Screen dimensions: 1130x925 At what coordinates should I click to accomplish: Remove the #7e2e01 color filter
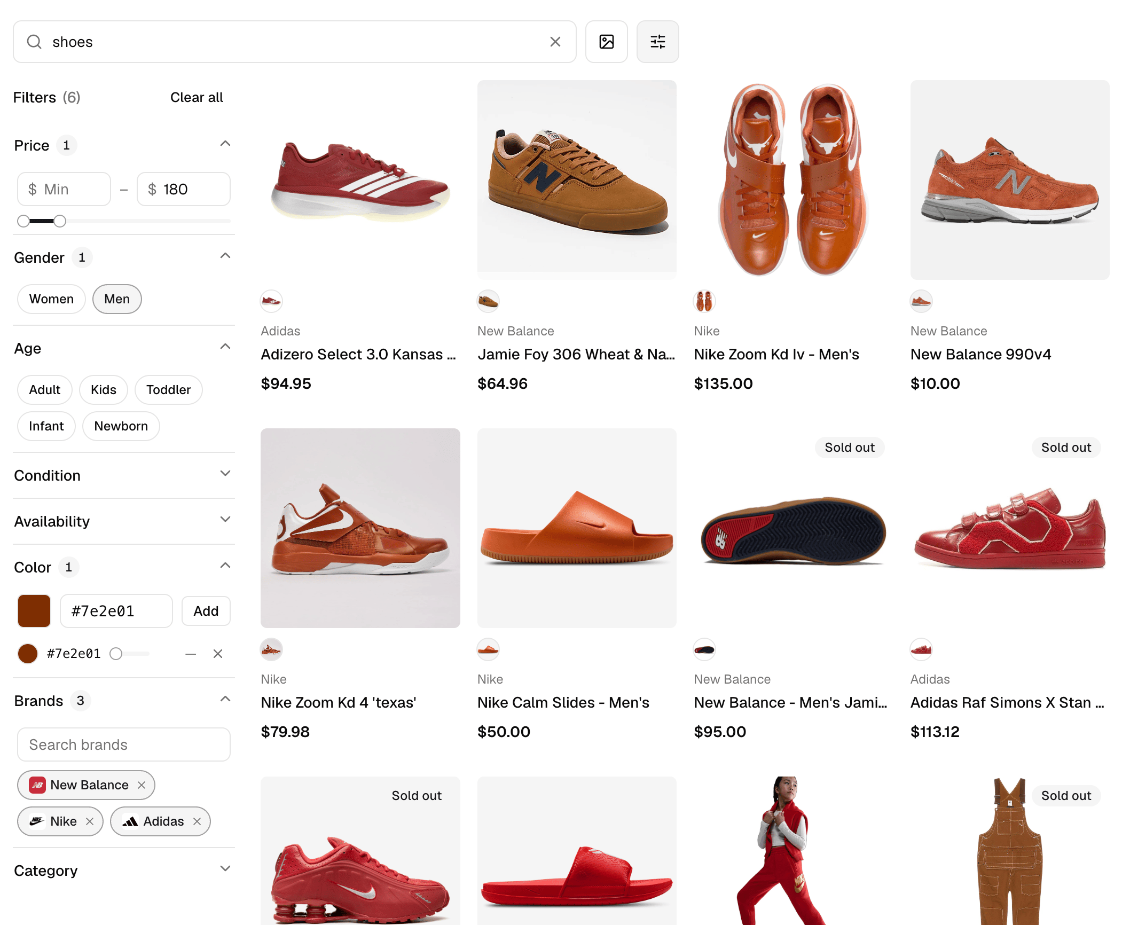(x=218, y=654)
